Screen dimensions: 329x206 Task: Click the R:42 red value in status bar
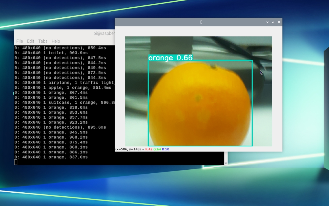click(x=149, y=149)
